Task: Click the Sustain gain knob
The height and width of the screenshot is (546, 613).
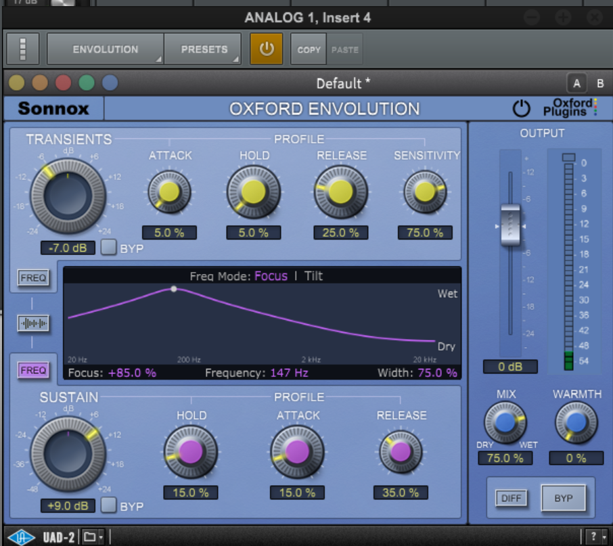Action: point(68,454)
